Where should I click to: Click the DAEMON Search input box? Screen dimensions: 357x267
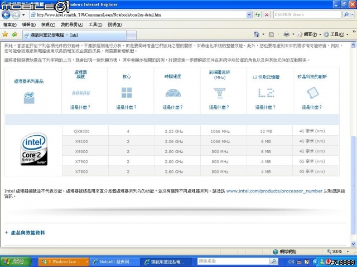pos(307,15)
